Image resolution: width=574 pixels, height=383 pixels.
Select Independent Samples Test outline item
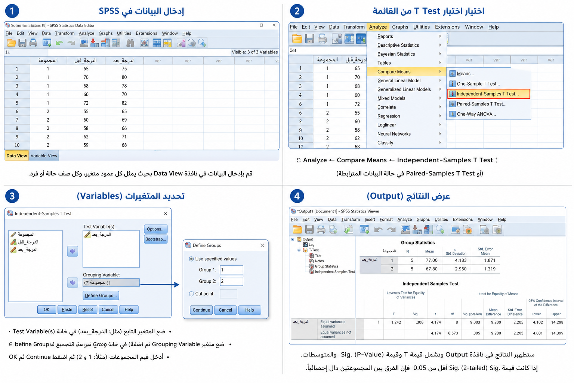(x=332, y=272)
